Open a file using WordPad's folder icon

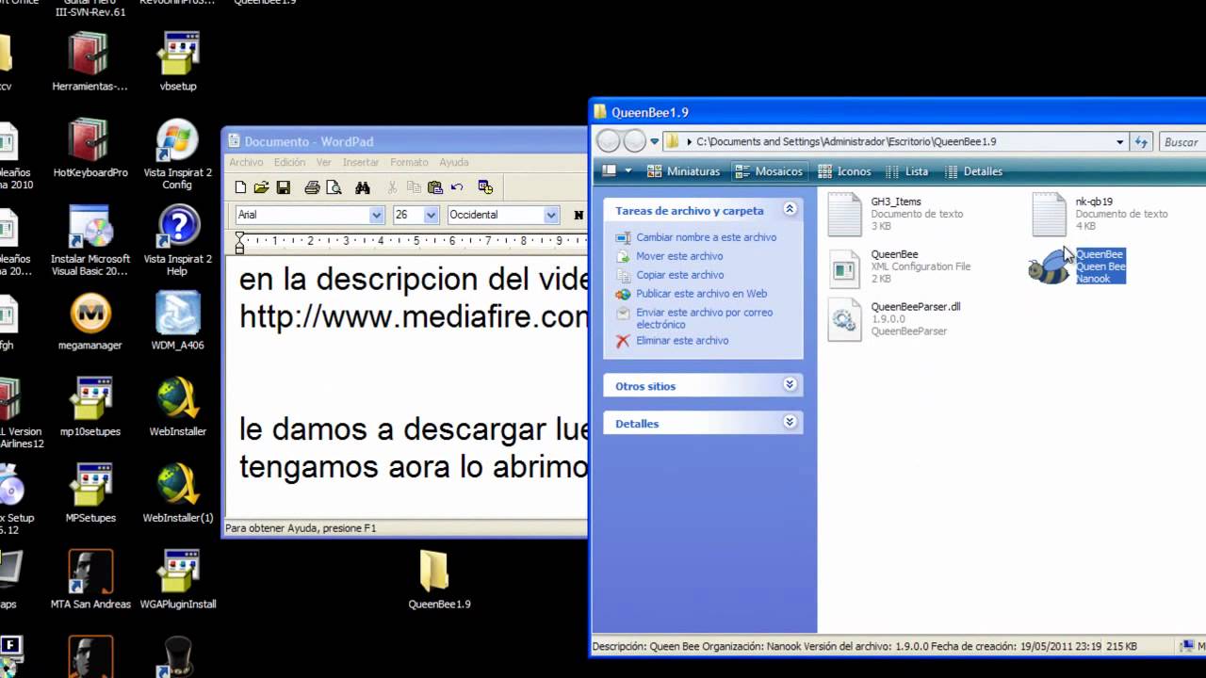point(262,187)
